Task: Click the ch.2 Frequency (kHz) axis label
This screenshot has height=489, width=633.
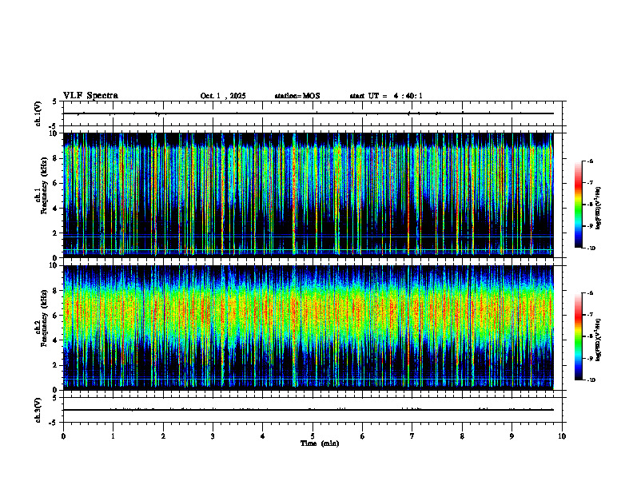Action: click(x=44, y=318)
